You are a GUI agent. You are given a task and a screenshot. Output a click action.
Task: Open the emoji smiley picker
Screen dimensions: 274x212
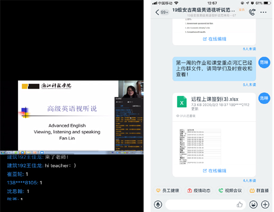253,205
